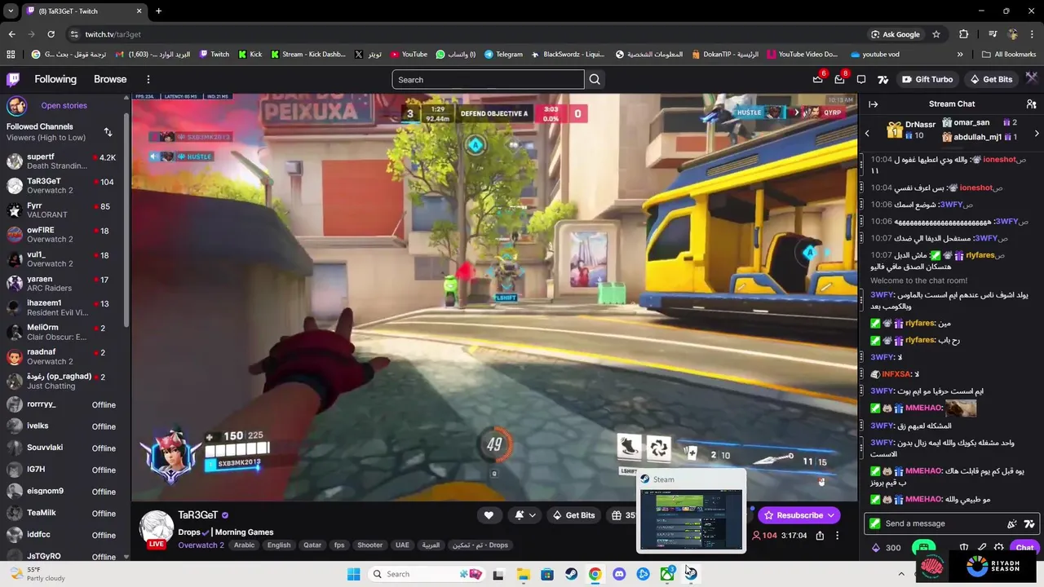This screenshot has width=1044, height=587.
Task: Open chat community users icon
Action: pyautogui.click(x=1031, y=104)
